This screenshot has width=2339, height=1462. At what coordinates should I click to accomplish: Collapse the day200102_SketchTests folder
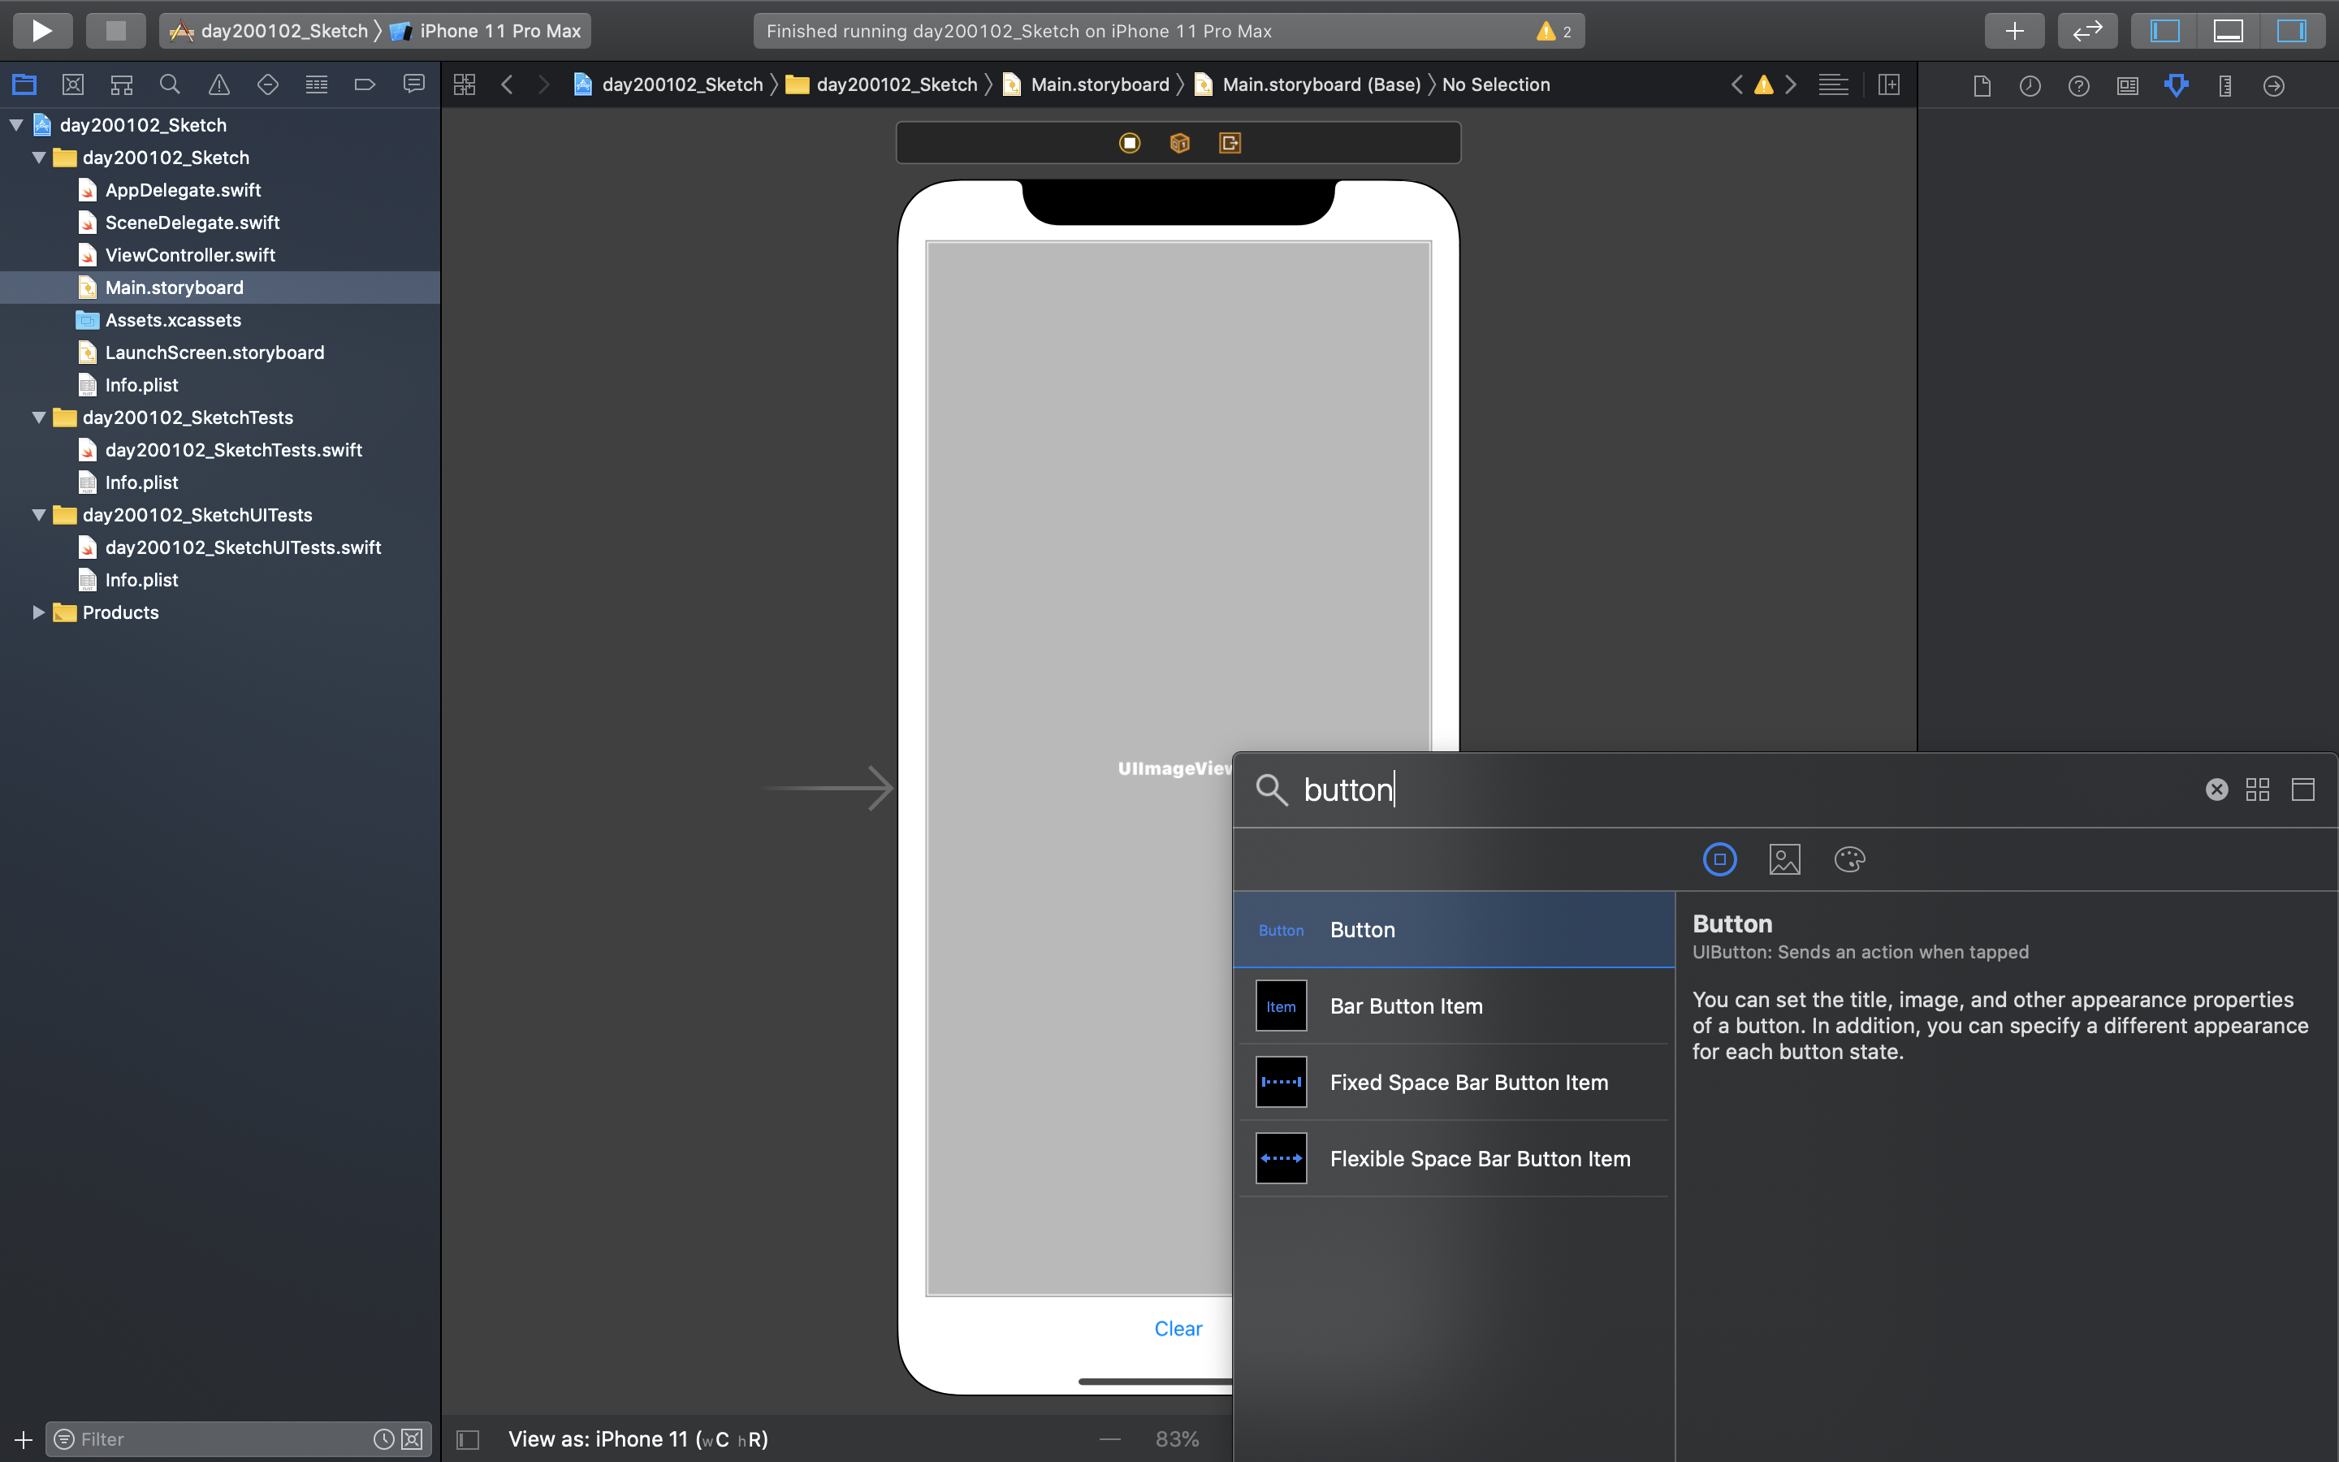tap(39, 417)
